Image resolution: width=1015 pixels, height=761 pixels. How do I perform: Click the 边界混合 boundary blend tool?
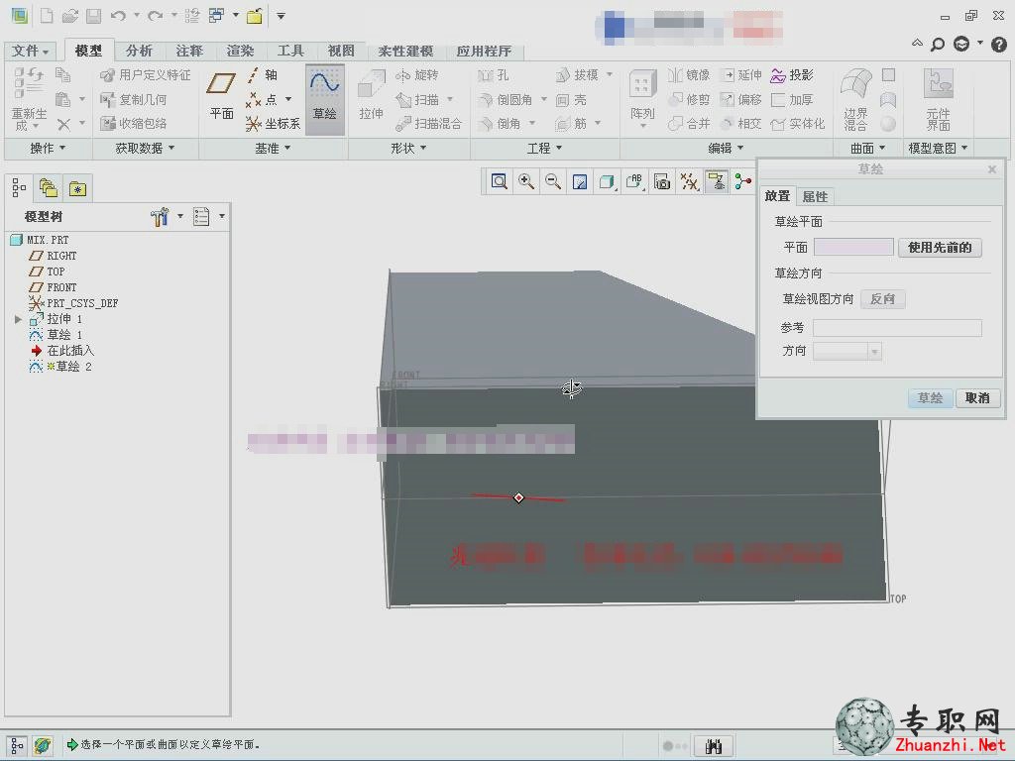tap(855, 99)
